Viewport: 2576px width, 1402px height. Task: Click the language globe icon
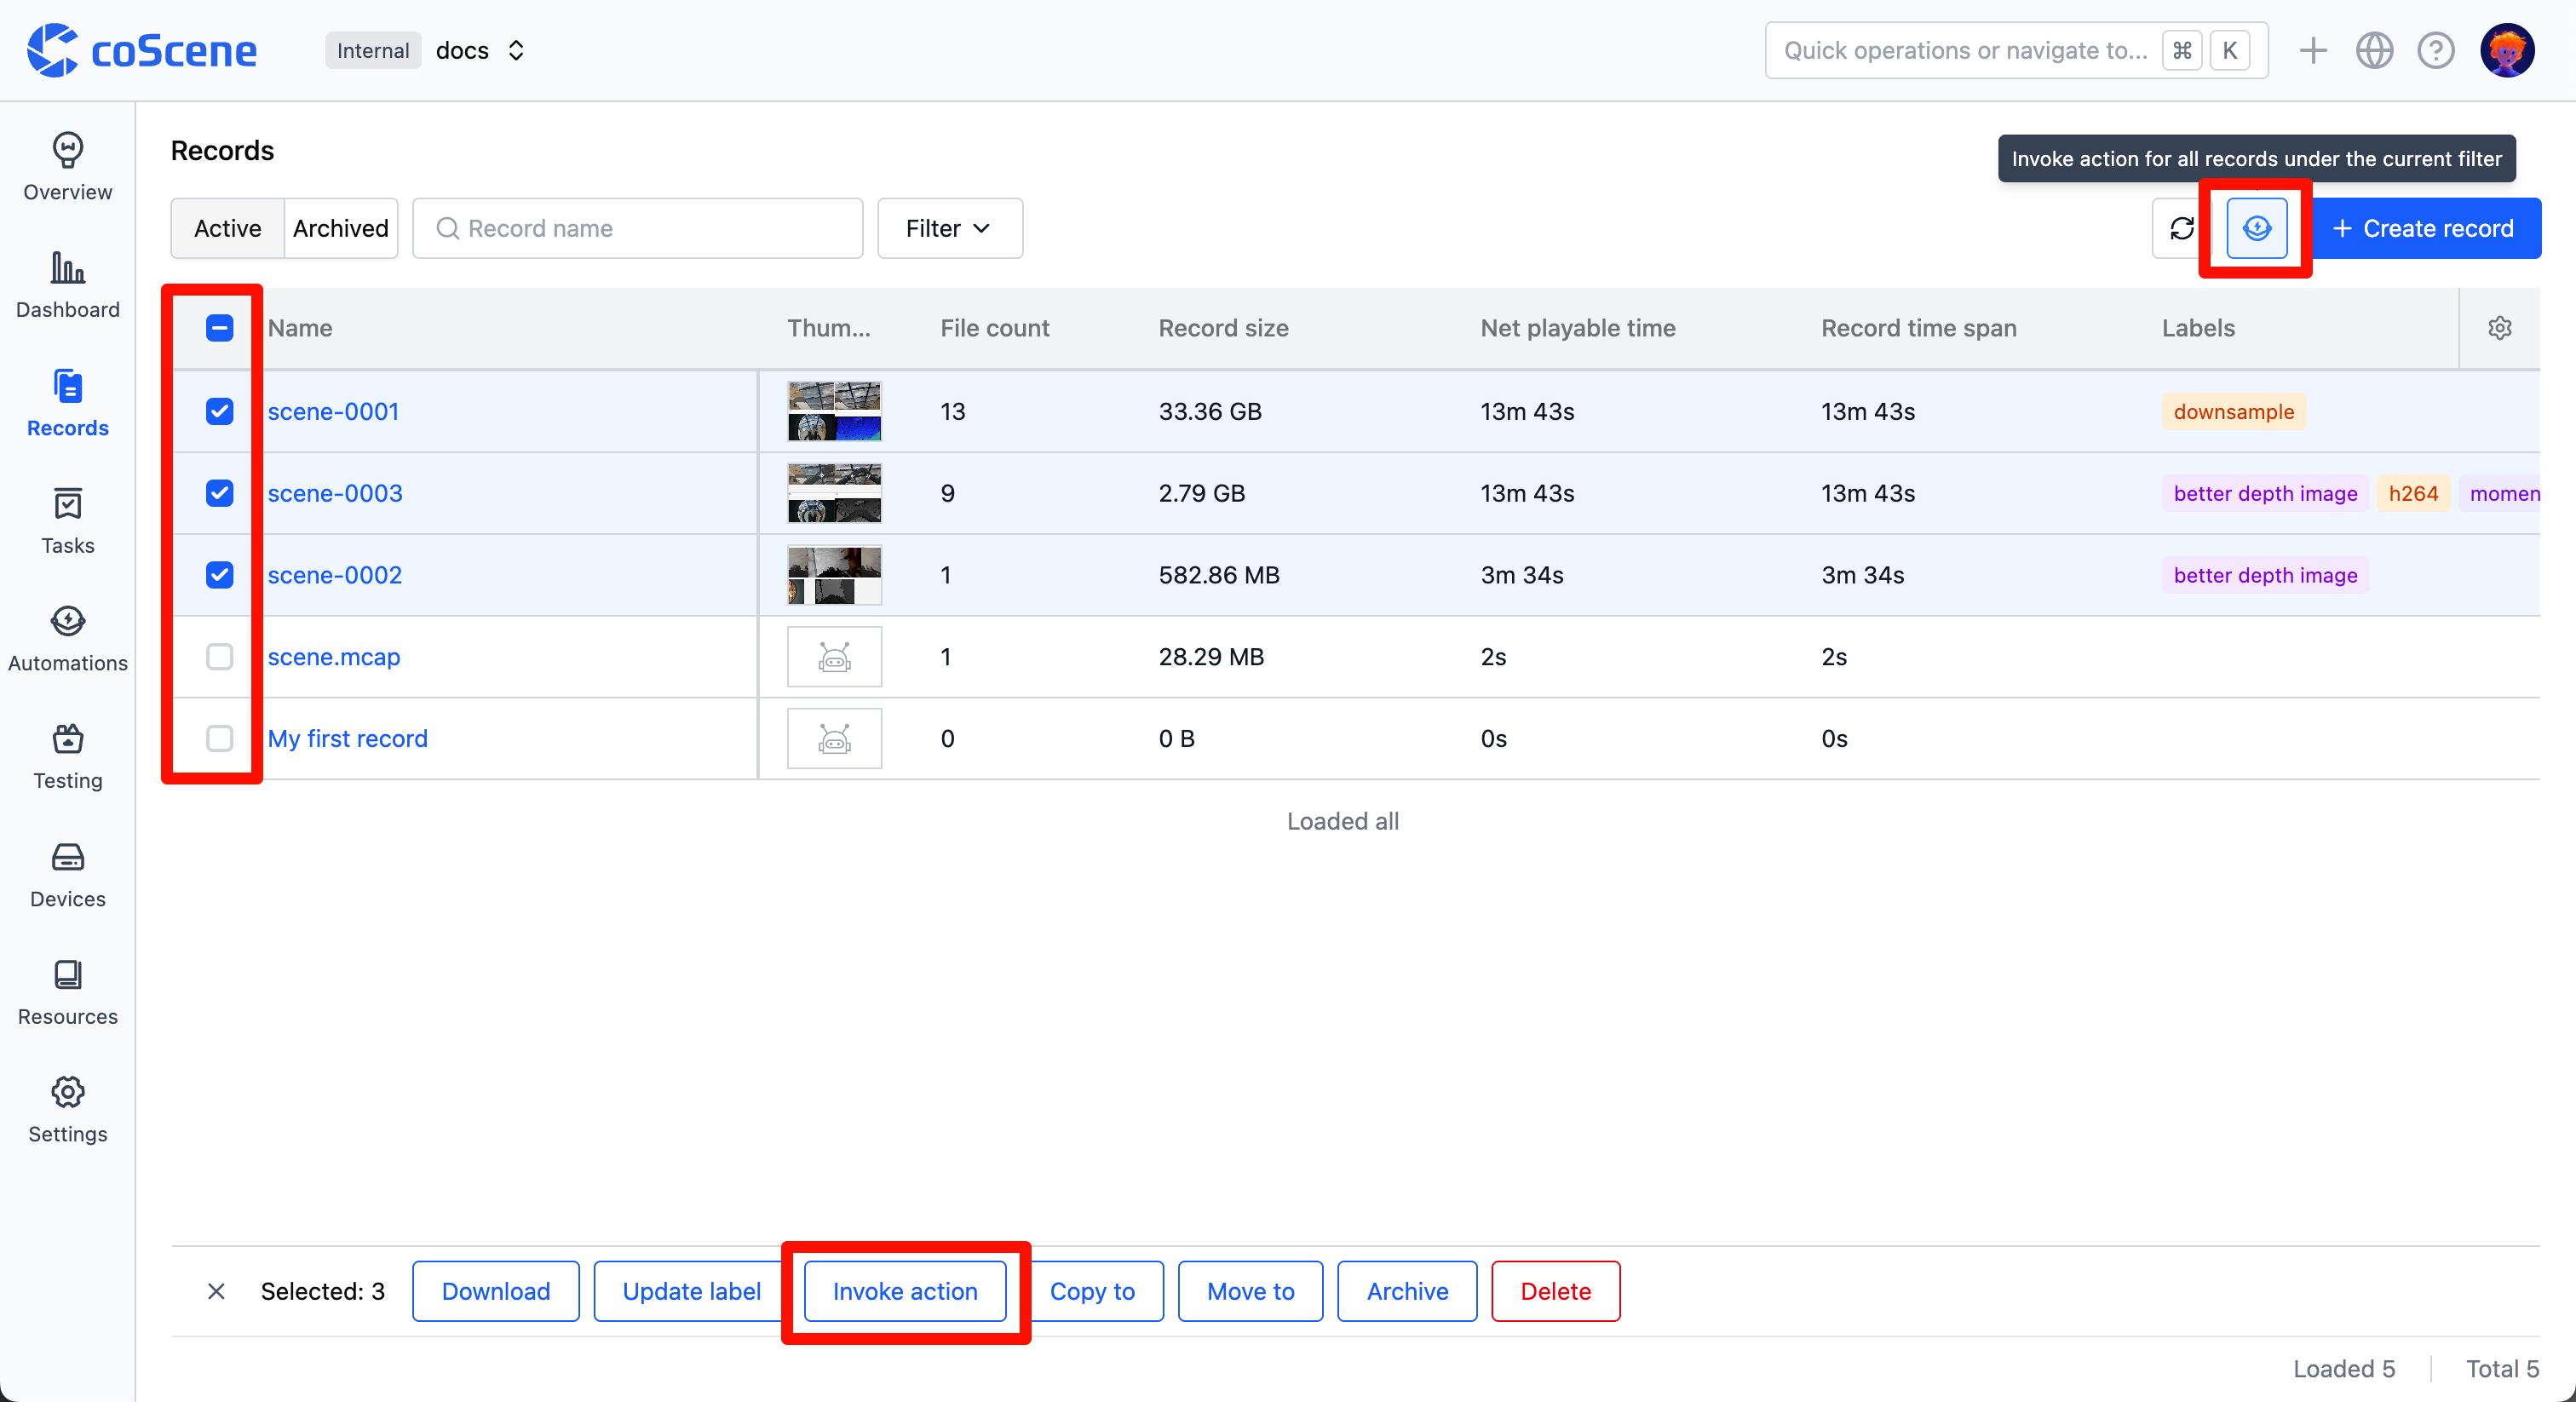[2373, 50]
